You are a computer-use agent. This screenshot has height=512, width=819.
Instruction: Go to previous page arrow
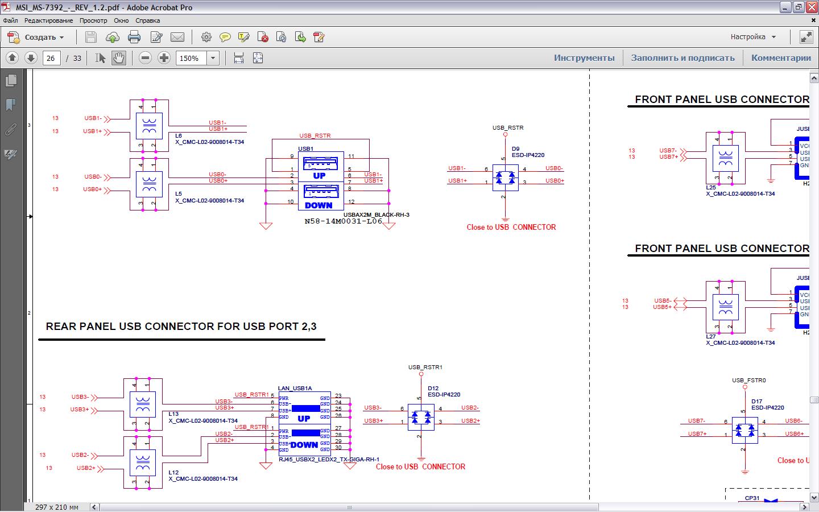[13, 58]
